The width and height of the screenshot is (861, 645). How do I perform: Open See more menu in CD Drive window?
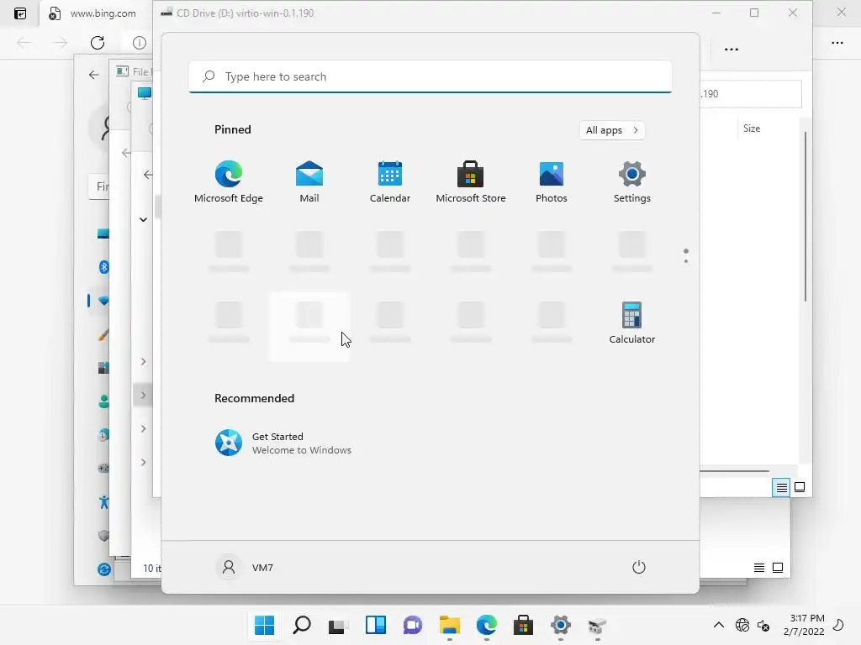(x=732, y=50)
